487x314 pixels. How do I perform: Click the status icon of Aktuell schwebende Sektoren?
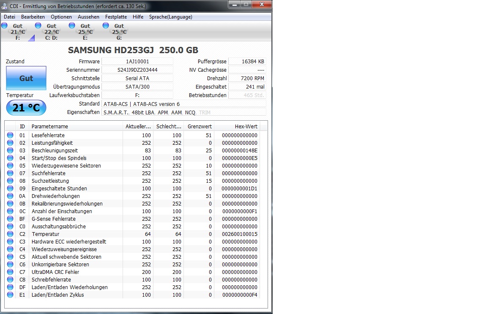(10, 257)
